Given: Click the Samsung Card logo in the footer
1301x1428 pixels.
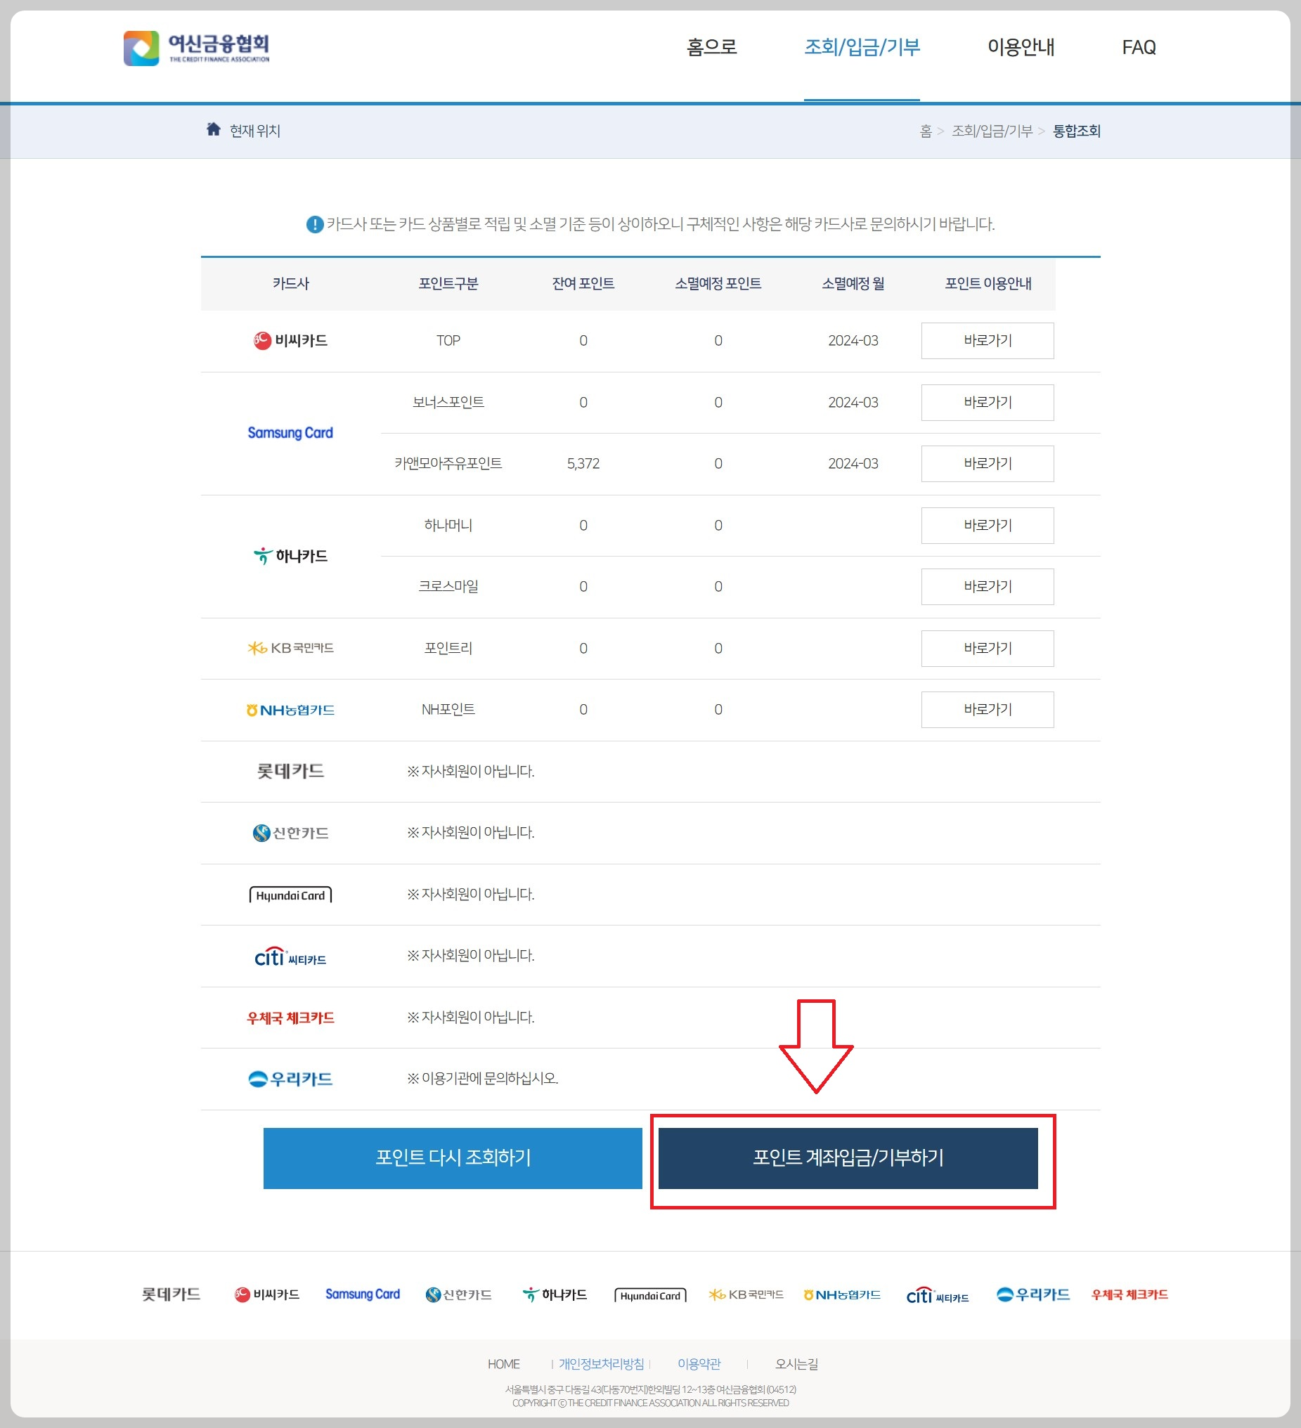Looking at the screenshot, I should point(362,1294).
